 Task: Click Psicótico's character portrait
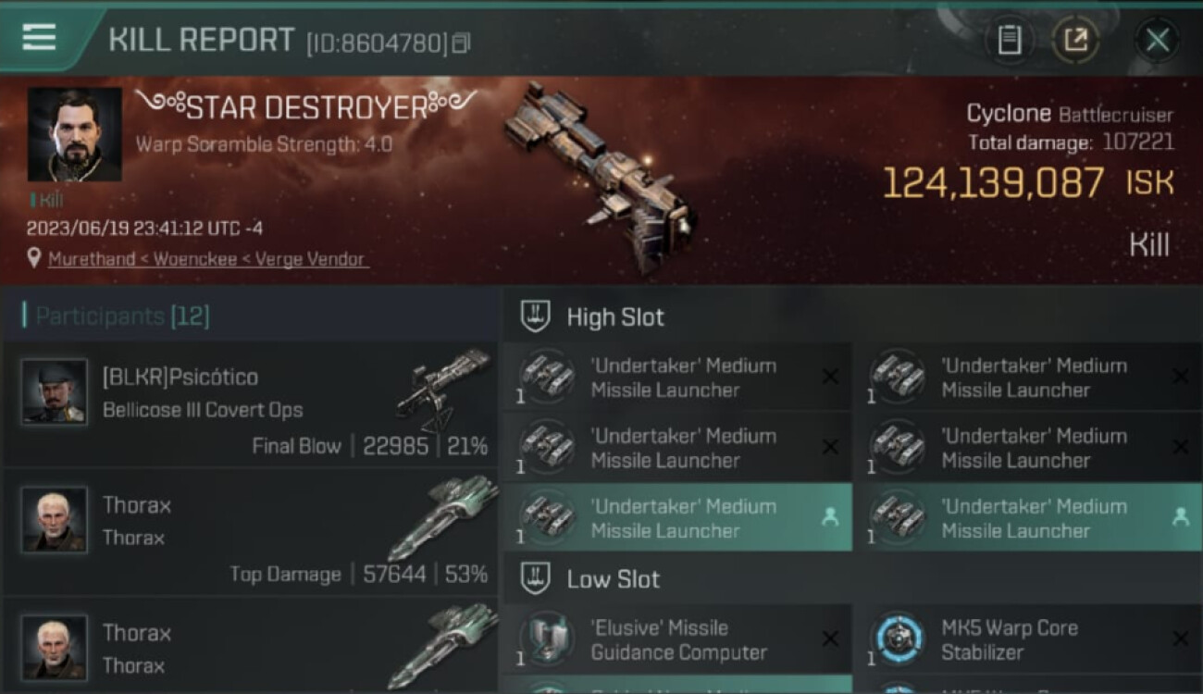pos(55,391)
